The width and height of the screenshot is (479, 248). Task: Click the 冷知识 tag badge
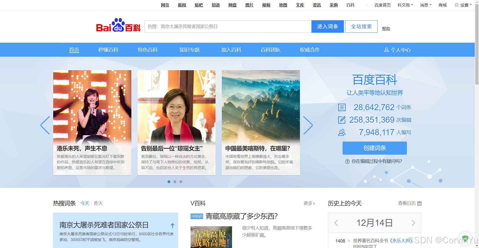pyautogui.click(x=197, y=216)
